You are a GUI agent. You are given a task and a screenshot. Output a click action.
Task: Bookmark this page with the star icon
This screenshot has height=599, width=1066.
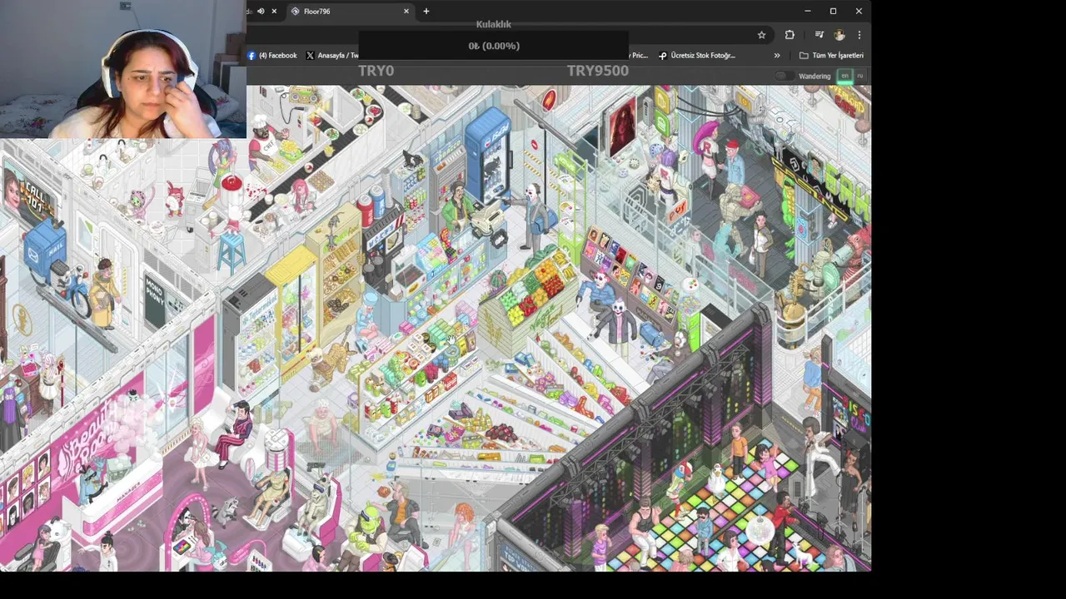pos(761,35)
